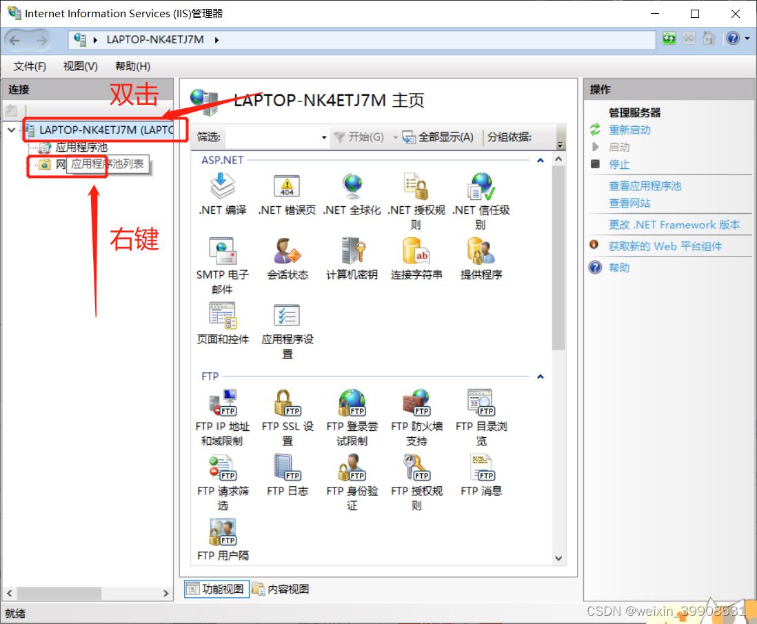The width and height of the screenshot is (757, 624).
Task: Switch to the 功能视图 tab
Action: point(216,590)
